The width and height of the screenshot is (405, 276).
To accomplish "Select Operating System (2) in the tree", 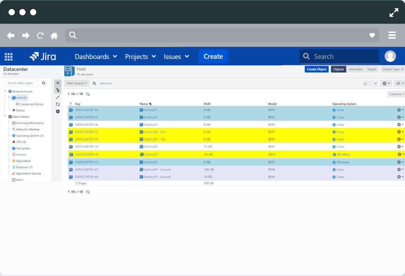I will [30, 136].
